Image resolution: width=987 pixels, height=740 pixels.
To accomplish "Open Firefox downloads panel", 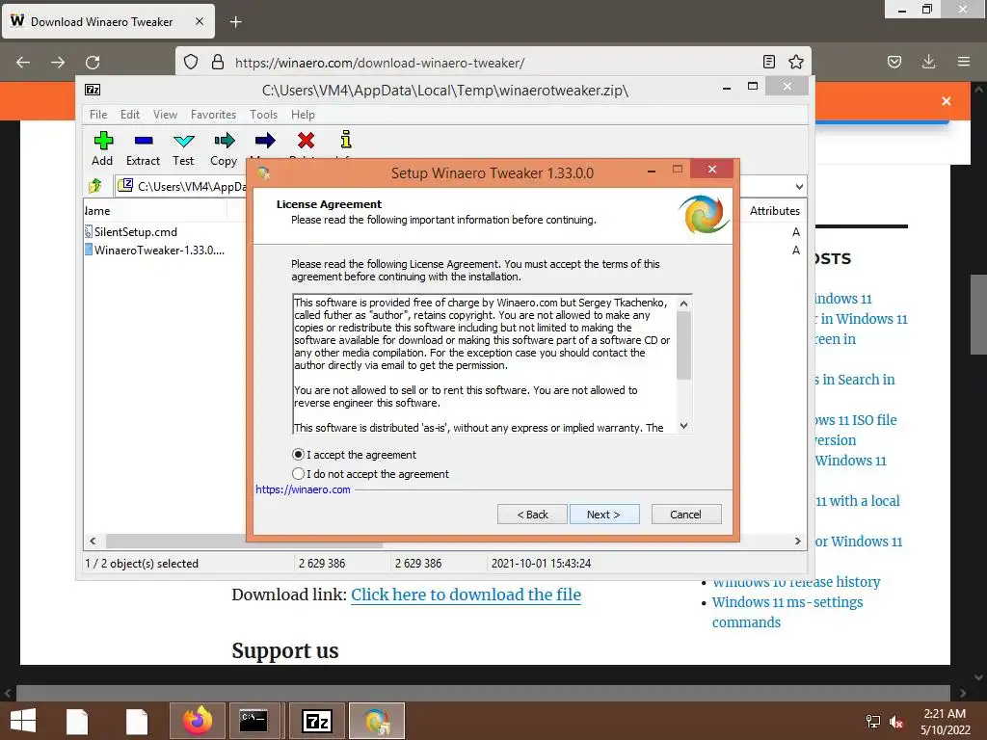I will tap(929, 62).
